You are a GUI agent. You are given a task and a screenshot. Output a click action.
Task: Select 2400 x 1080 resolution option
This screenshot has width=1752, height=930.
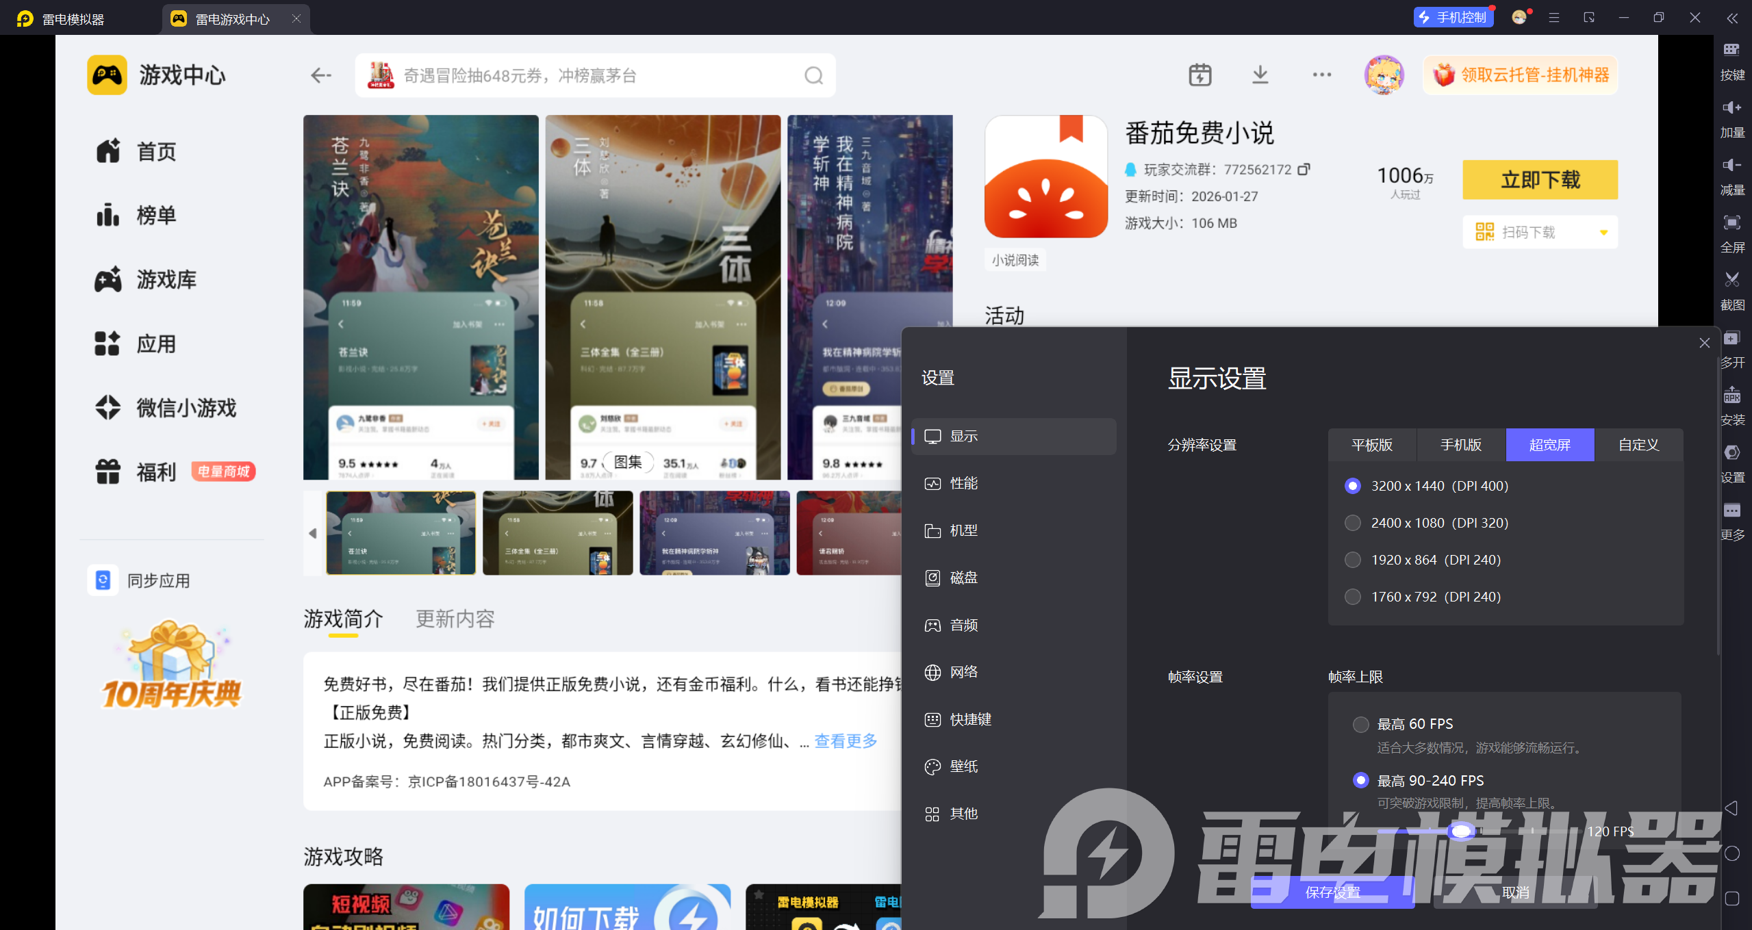(1352, 523)
